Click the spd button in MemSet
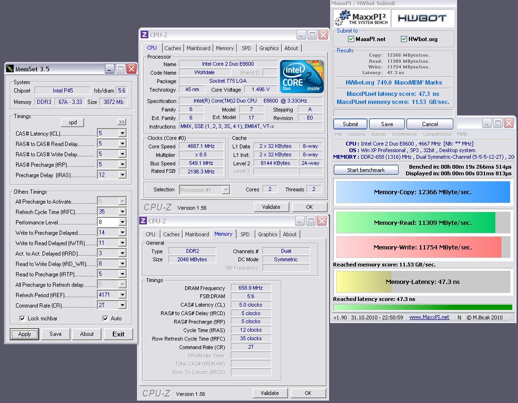The height and width of the screenshot is (403, 518). pyautogui.click(x=73, y=122)
